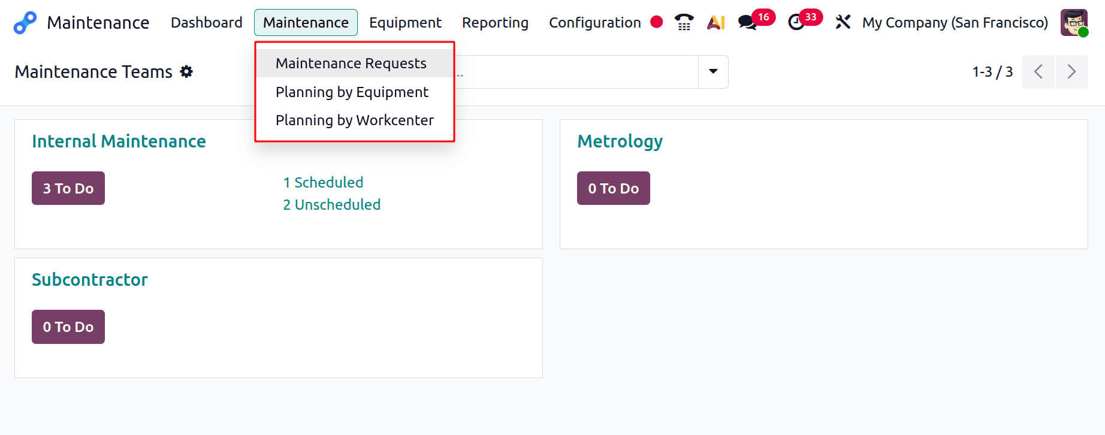Select Planning by Equipment entry
The image size is (1105, 435).
[355, 92]
